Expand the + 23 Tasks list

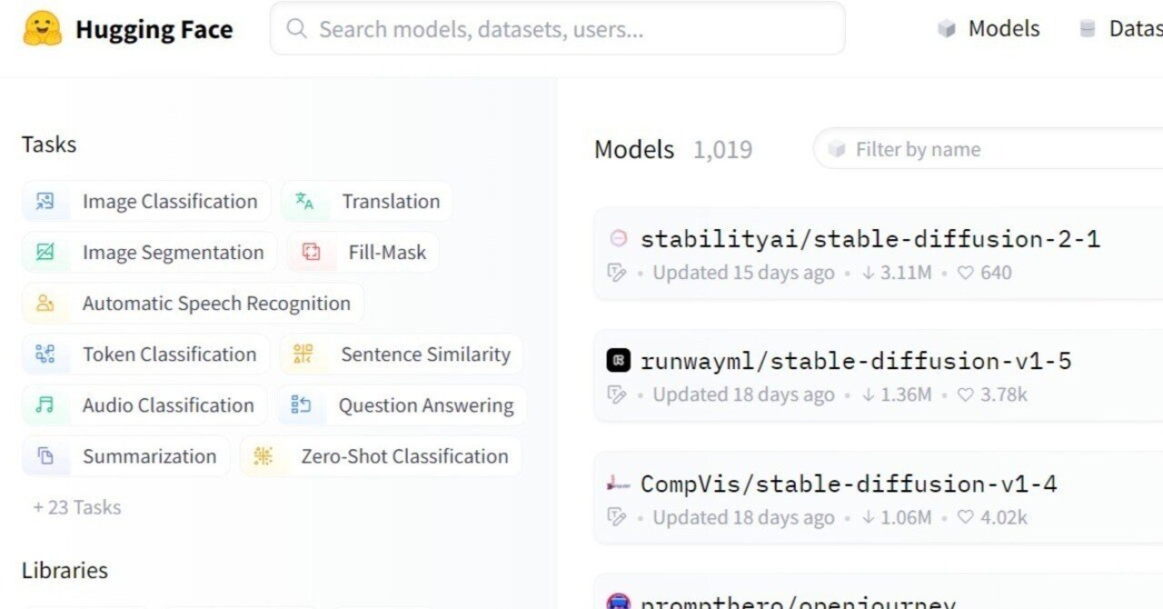pos(77,507)
